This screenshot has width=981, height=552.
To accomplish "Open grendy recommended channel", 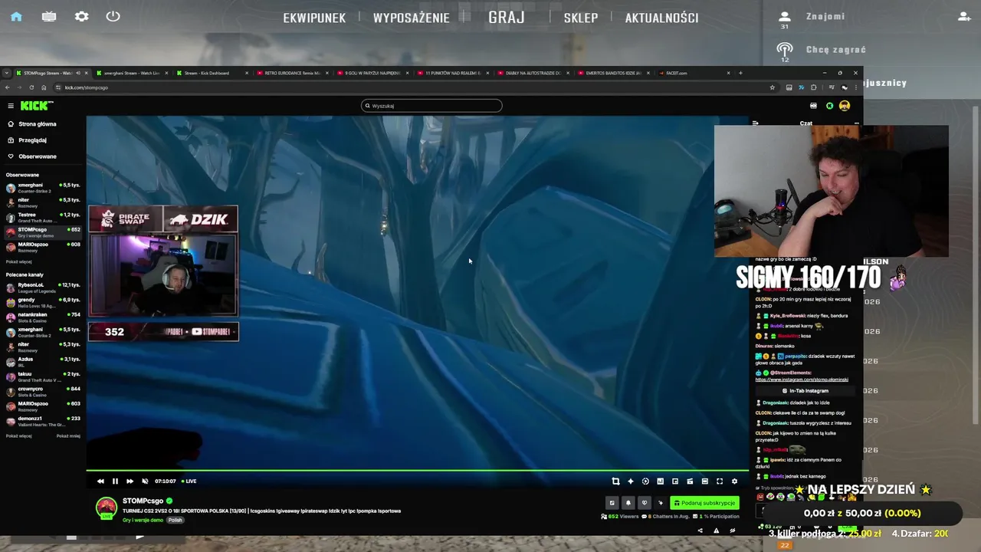I will click(43, 301).
